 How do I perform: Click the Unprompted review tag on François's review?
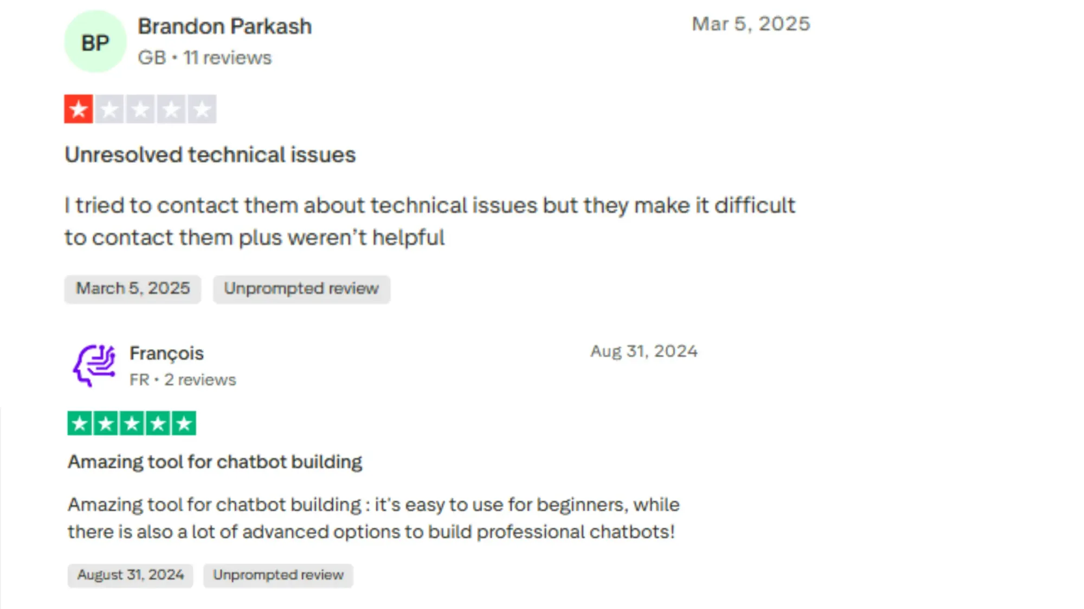click(x=278, y=575)
